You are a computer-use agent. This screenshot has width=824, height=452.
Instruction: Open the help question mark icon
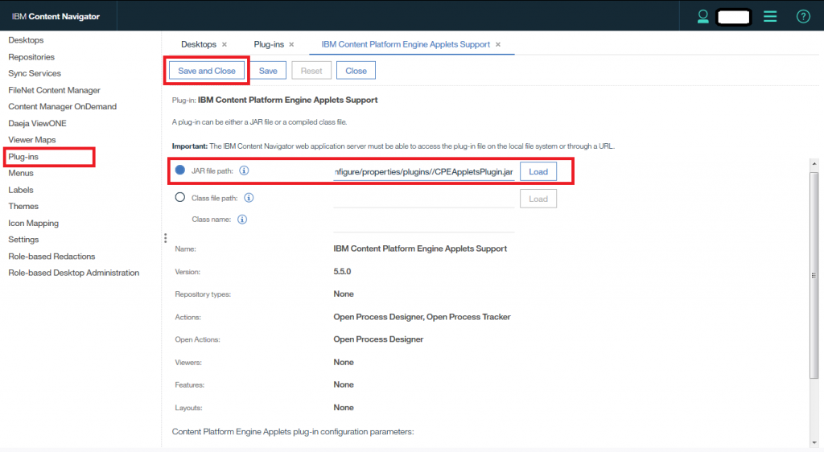point(803,16)
